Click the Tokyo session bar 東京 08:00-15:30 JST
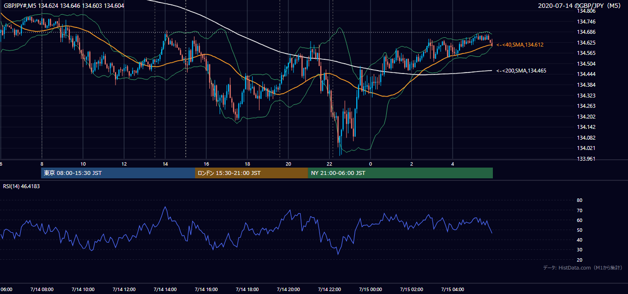Viewport: 628px width, 294px height. pos(118,173)
